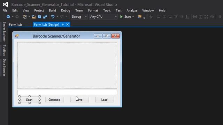Click the greyed Navigate Forward icon
This screenshot has height=125, width=223.
[x=17, y=17]
